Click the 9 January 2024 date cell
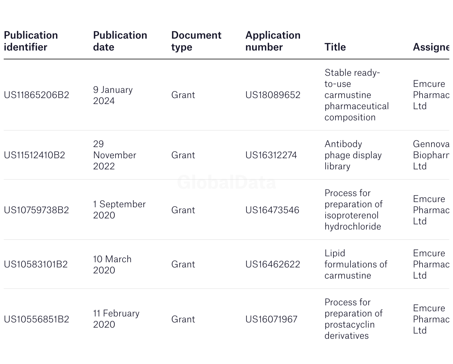This screenshot has height=364, width=453. (x=113, y=95)
